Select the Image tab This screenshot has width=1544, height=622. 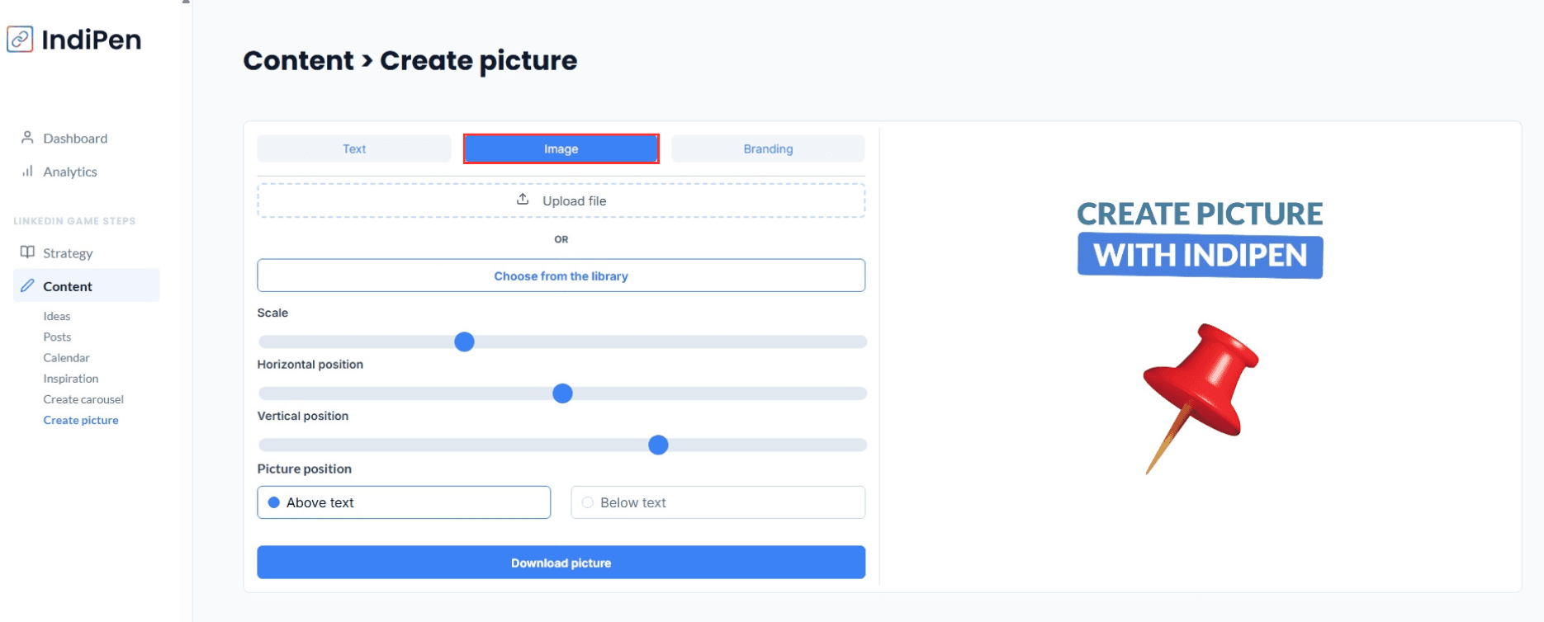561,148
